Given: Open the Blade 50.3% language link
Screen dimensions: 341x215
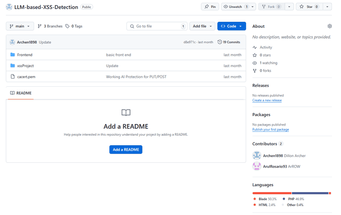Looking at the screenshot, I should [265, 199].
